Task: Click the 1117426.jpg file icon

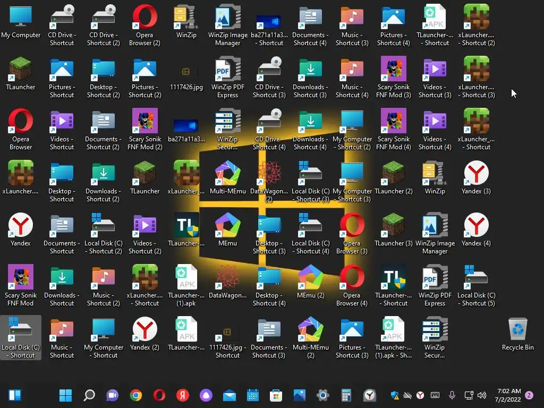Action: pyautogui.click(x=186, y=74)
